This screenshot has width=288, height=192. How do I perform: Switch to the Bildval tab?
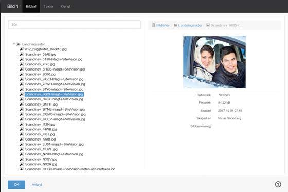(31, 7)
